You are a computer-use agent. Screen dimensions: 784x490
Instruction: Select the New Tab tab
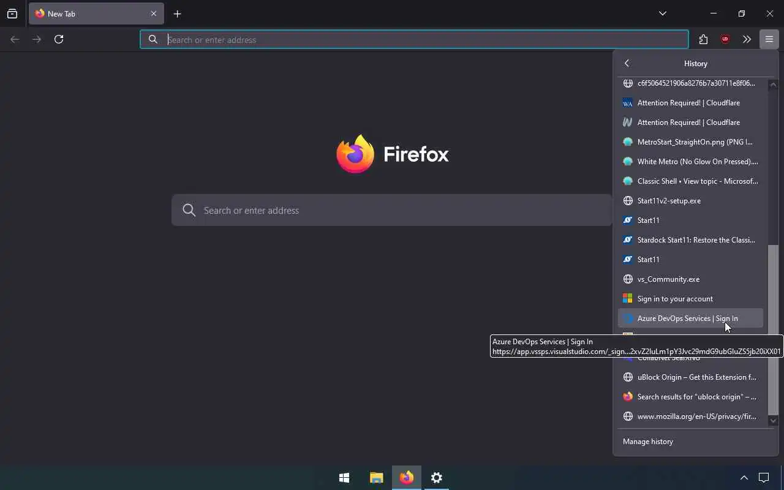click(96, 13)
